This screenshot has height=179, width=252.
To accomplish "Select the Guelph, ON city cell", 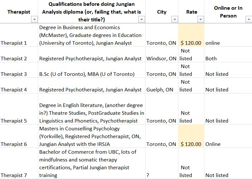I will pos(160,89).
